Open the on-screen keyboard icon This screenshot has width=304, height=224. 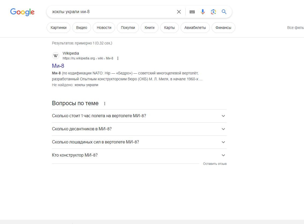pos(192,12)
